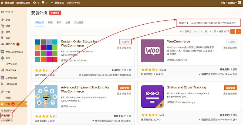Click the Analytics bar chart icon
Image resolution: width=243 pixels, height=125 pixels.
click(2, 70)
